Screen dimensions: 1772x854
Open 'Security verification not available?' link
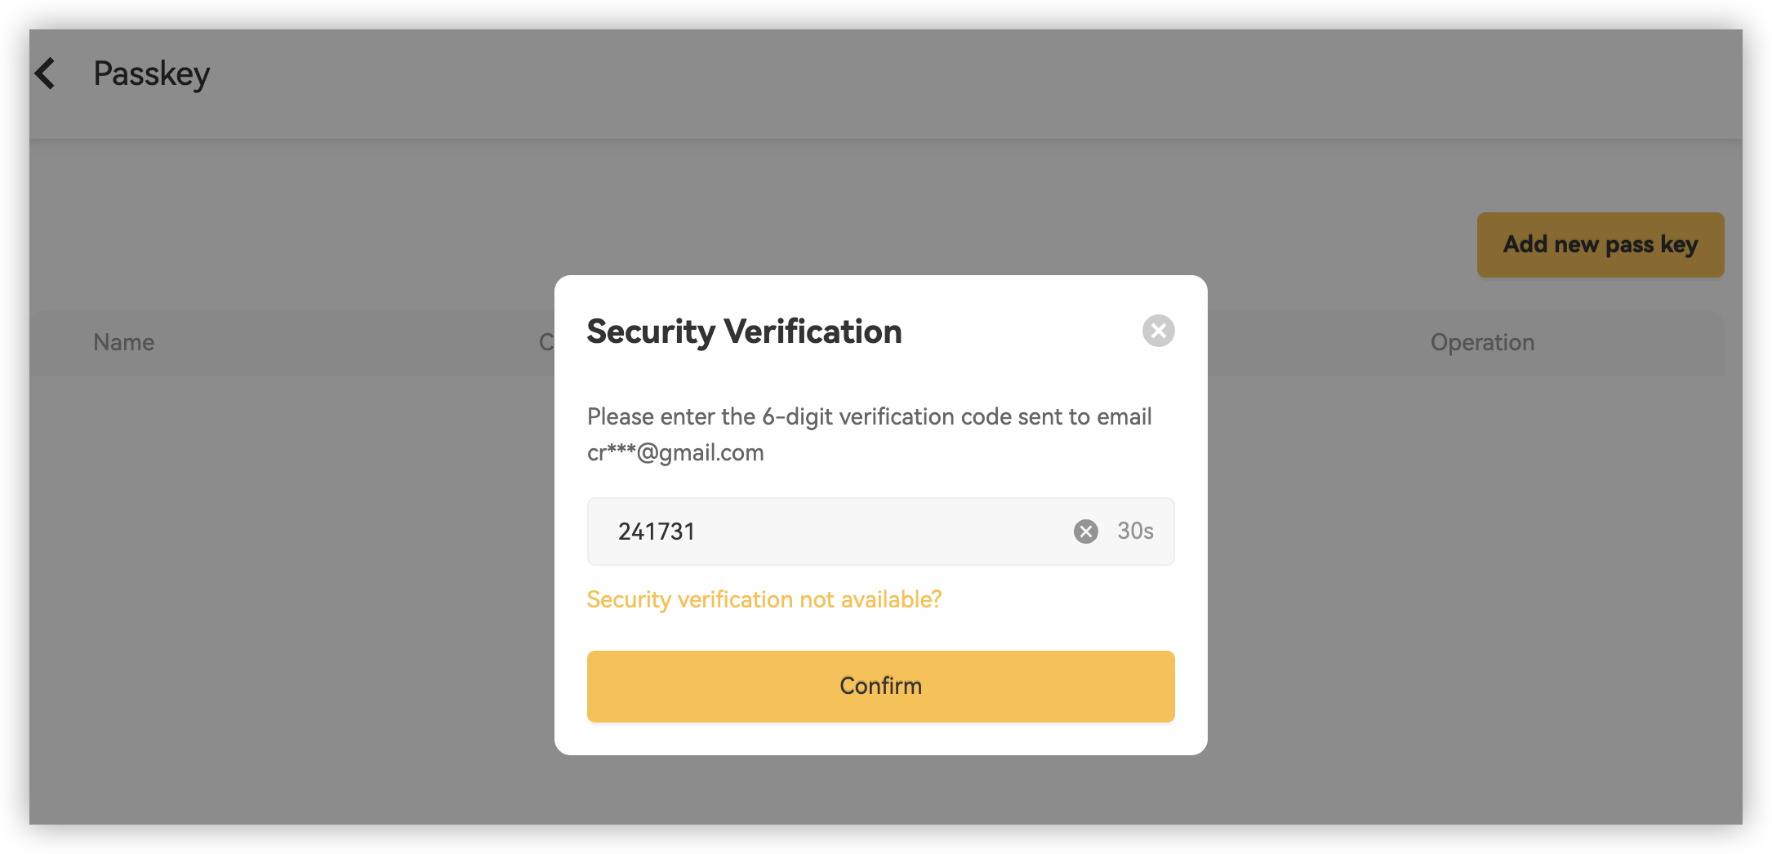(764, 600)
